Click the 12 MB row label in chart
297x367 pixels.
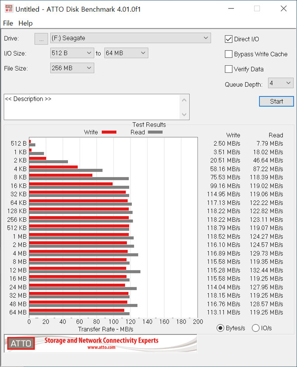[18, 270]
